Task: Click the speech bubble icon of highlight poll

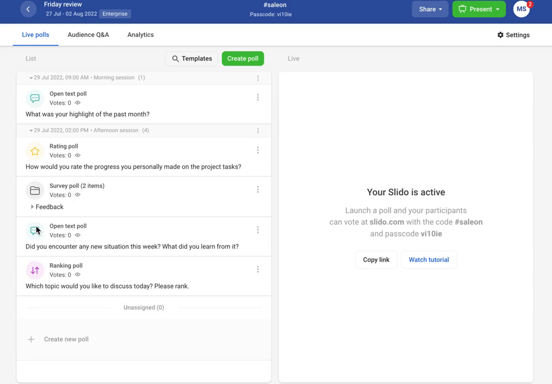Action: pyautogui.click(x=35, y=98)
